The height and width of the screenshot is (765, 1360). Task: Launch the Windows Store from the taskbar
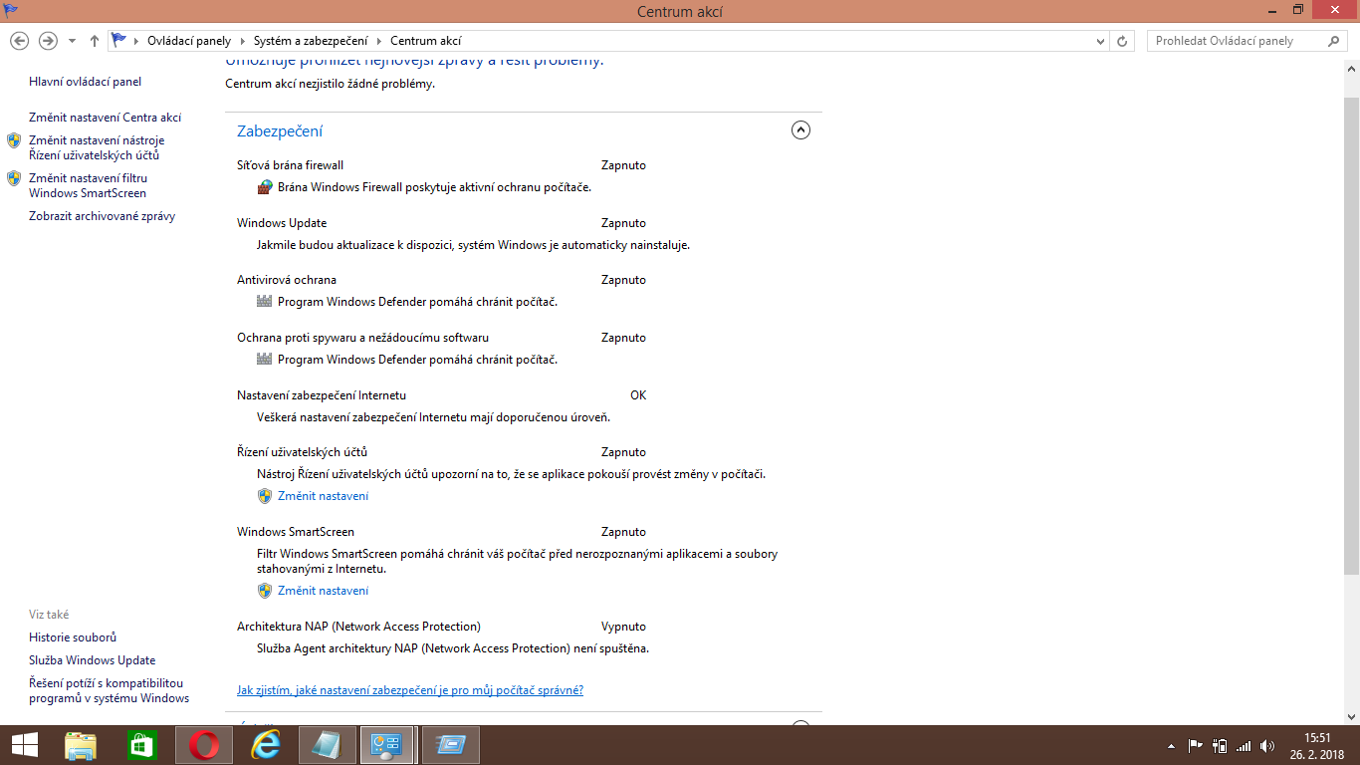pos(142,745)
